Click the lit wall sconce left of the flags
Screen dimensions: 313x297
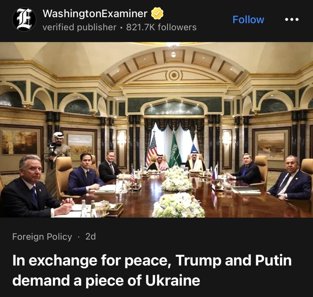[x=122, y=137]
